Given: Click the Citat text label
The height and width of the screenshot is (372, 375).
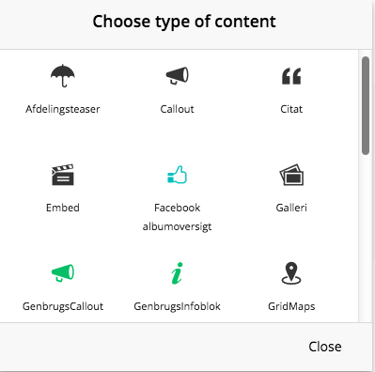Looking at the screenshot, I should 291,109.
